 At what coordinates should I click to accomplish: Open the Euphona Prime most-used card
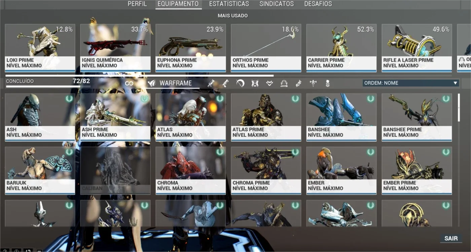(191, 48)
